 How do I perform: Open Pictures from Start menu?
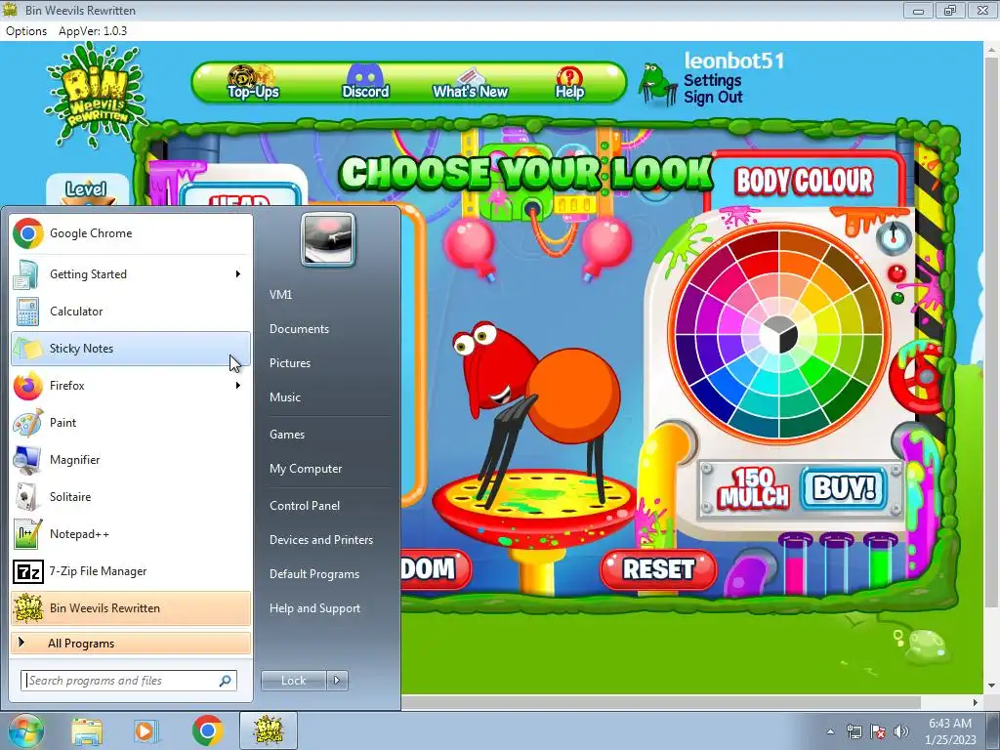pos(289,363)
